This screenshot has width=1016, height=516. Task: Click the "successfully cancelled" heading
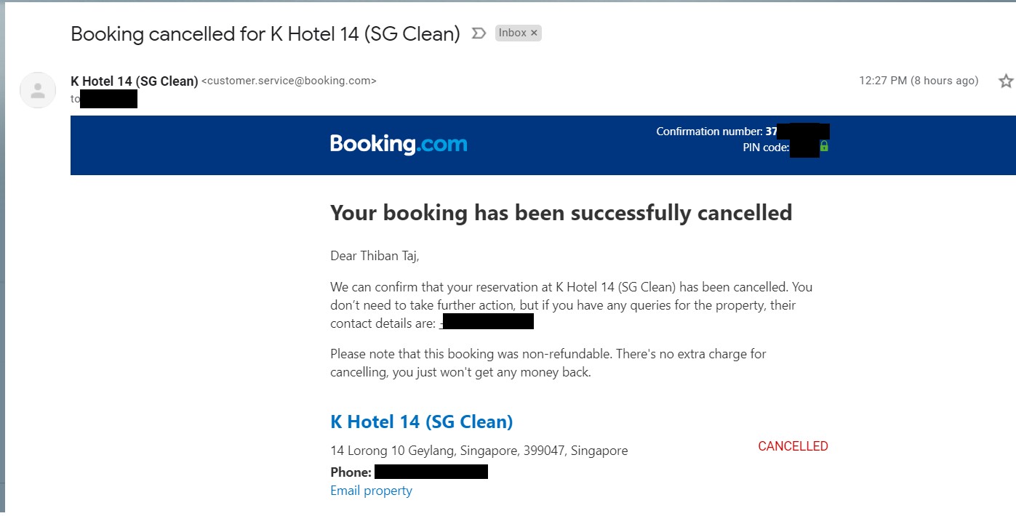[x=561, y=213]
